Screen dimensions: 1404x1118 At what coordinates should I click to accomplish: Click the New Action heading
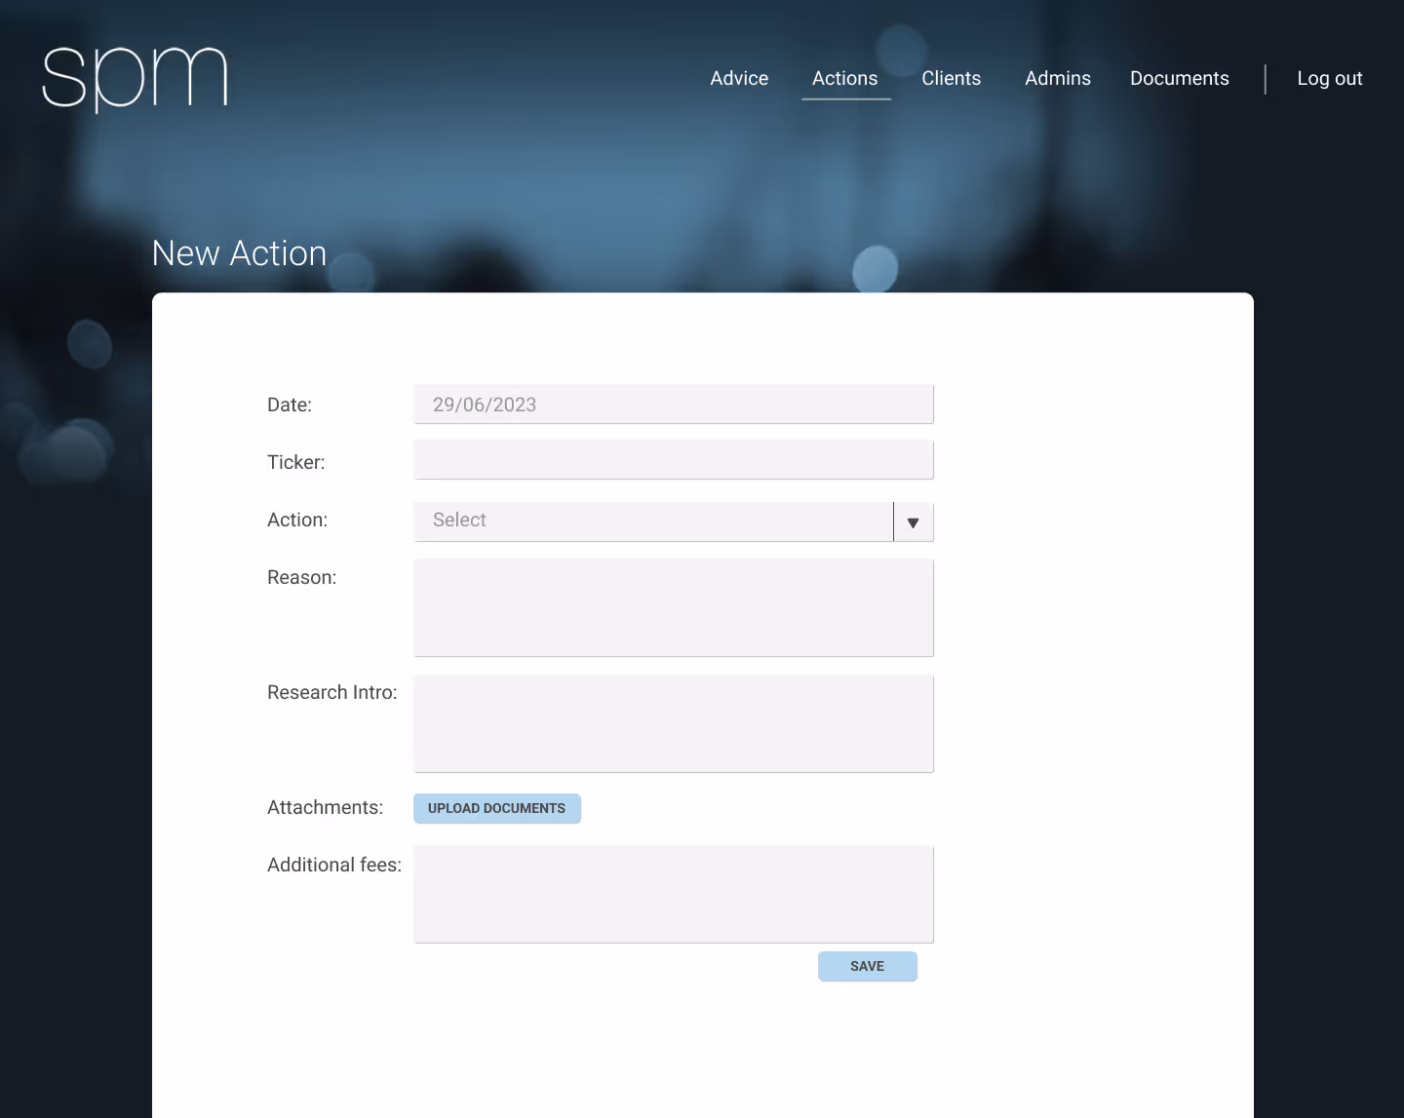coord(240,253)
